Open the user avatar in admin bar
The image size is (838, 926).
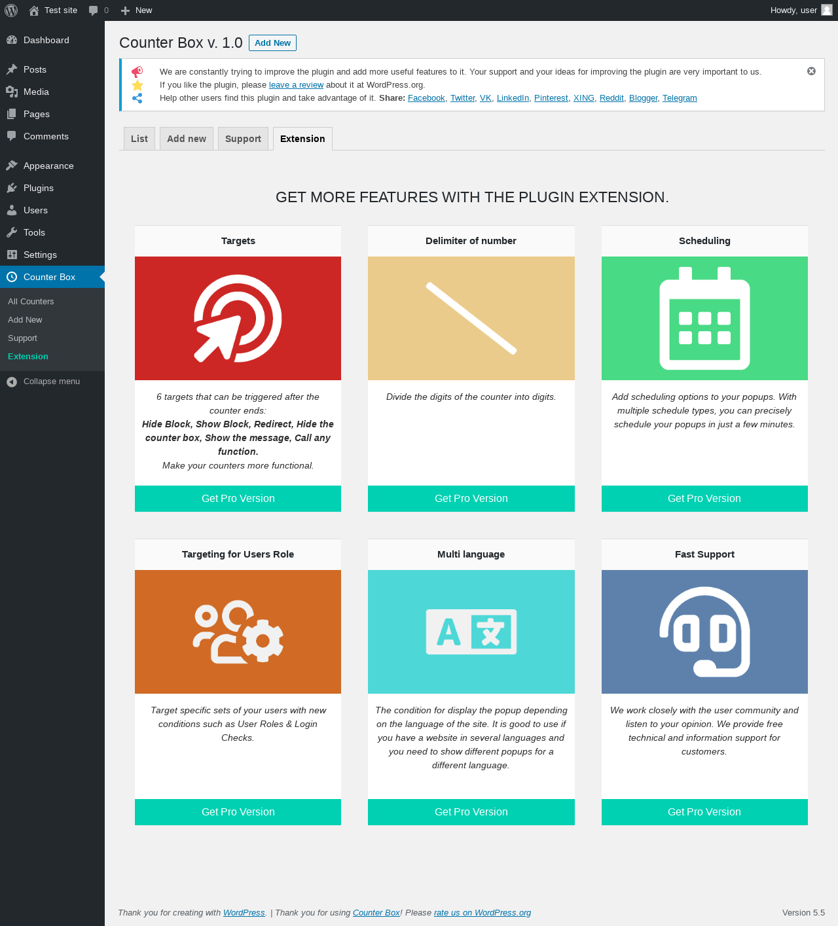click(x=827, y=10)
